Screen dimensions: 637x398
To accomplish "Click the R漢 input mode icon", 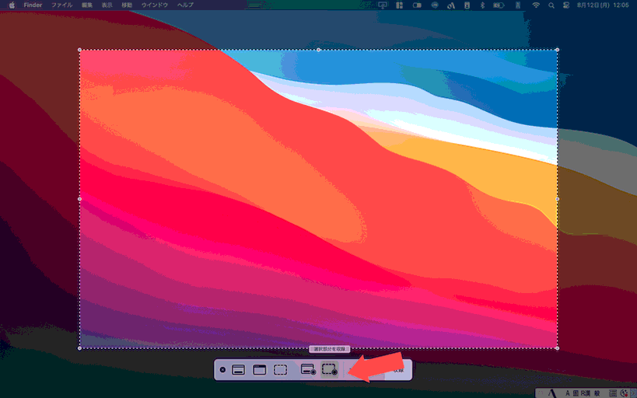I will click(x=585, y=393).
